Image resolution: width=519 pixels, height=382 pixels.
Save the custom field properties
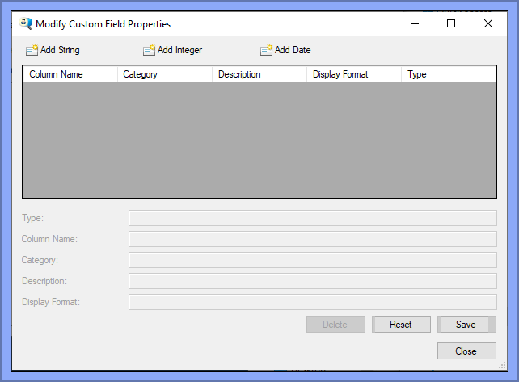click(x=466, y=325)
